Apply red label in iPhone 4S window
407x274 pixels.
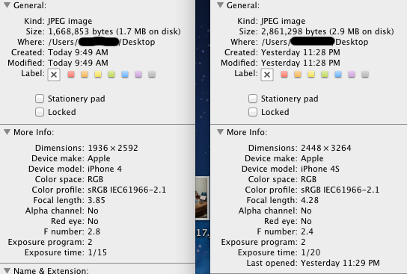(x=284, y=75)
